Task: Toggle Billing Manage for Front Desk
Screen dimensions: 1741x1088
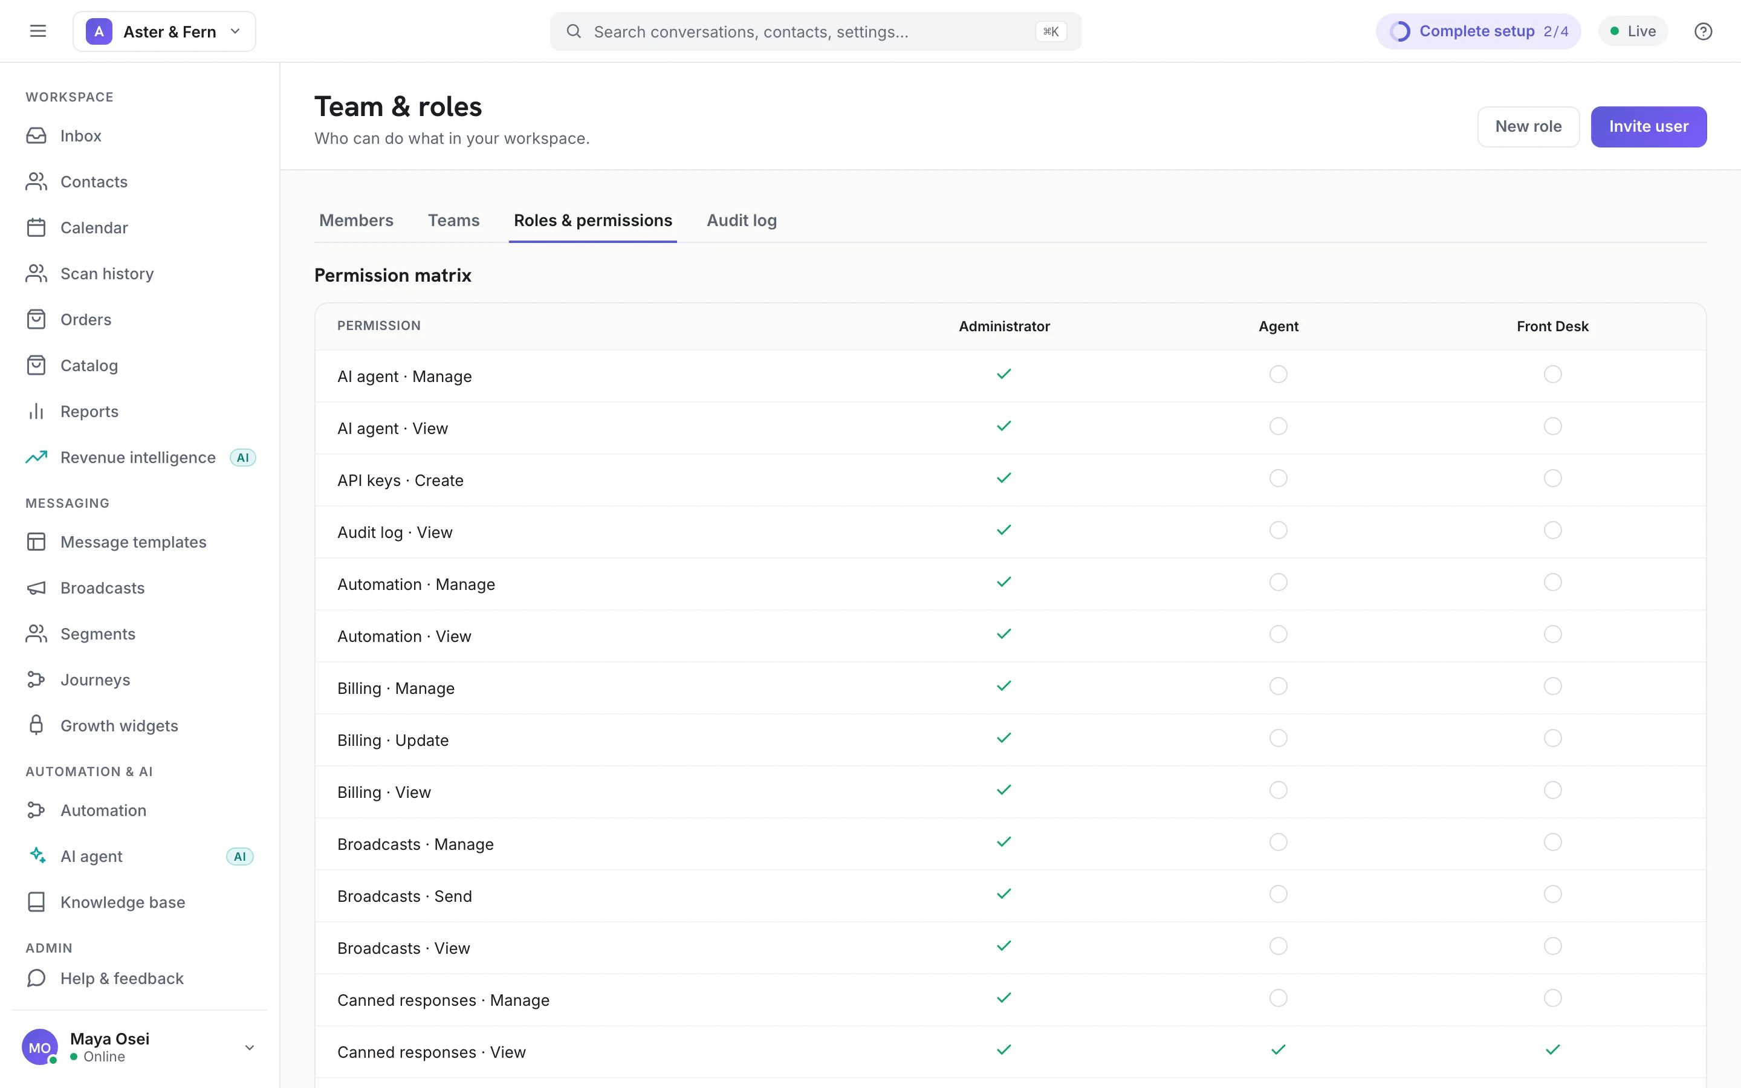Action: tap(1552, 687)
